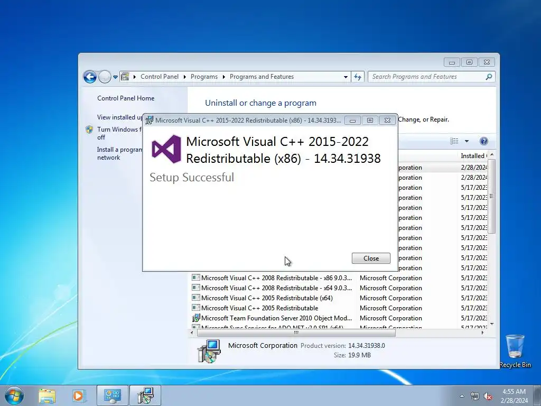541x406 pixels.
Task: Open the Windows Start menu
Action: (14, 395)
